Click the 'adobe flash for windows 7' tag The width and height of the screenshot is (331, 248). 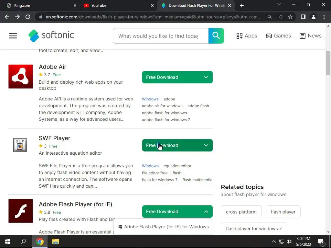pyautogui.click(x=166, y=120)
